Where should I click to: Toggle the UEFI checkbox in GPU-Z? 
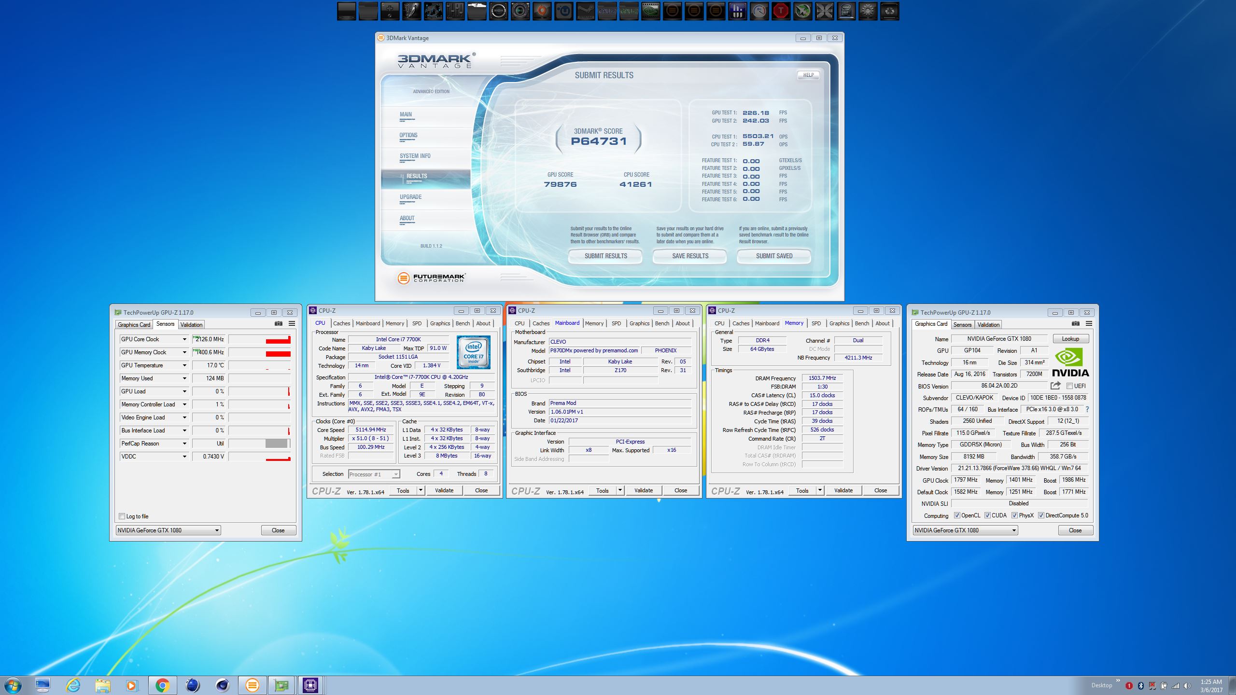coord(1069,386)
